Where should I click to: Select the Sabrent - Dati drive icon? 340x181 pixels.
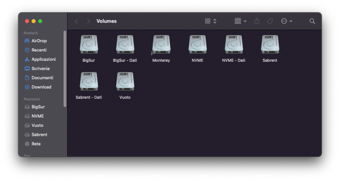pyautogui.click(x=89, y=81)
